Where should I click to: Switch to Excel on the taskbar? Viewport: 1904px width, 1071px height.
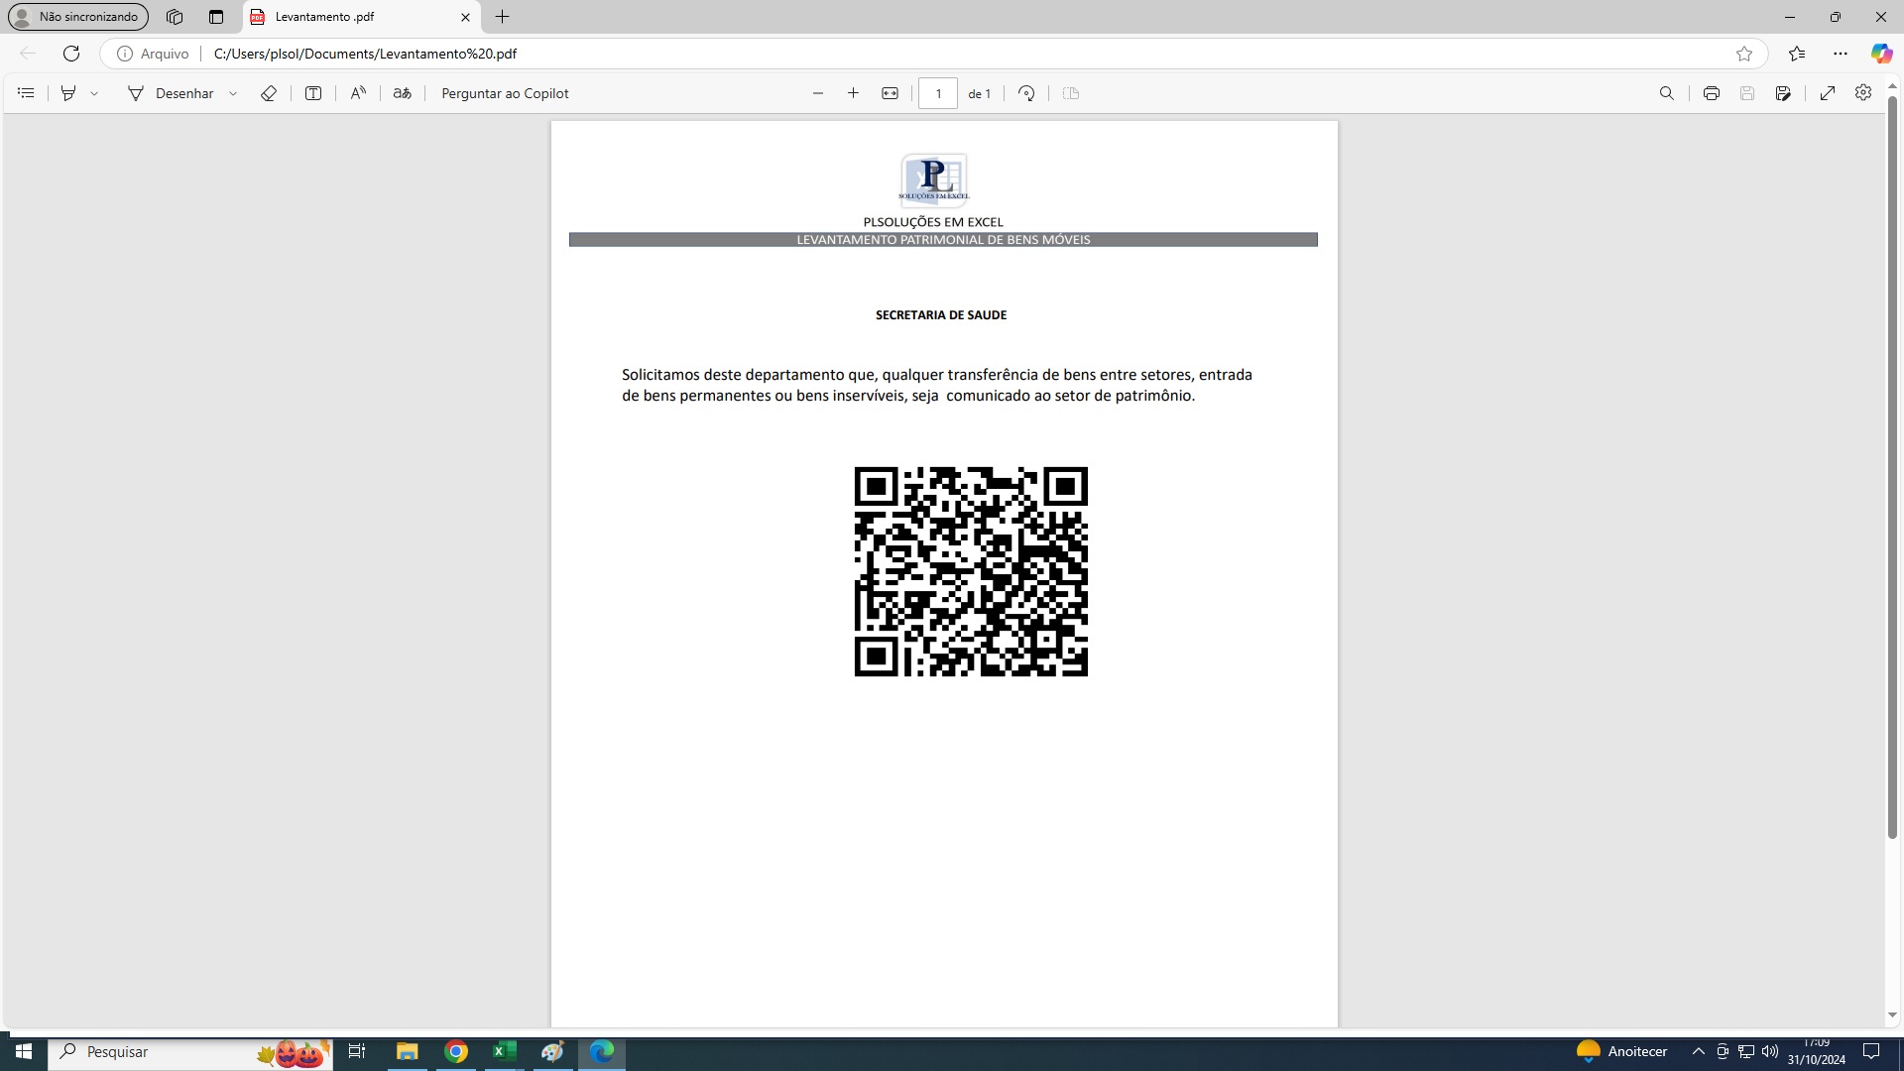(505, 1052)
